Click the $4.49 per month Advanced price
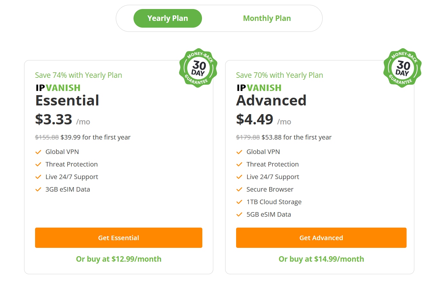 coord(254,120)
